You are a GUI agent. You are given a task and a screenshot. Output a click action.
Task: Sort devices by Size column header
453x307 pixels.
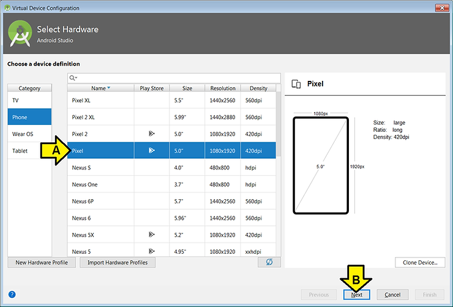tap(187, 88)
